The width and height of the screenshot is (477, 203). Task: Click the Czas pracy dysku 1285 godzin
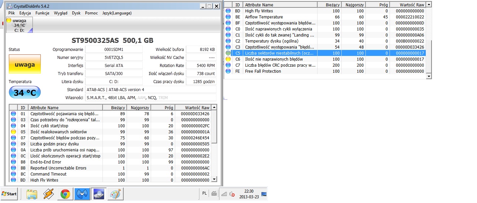click(x=201, y=81)
